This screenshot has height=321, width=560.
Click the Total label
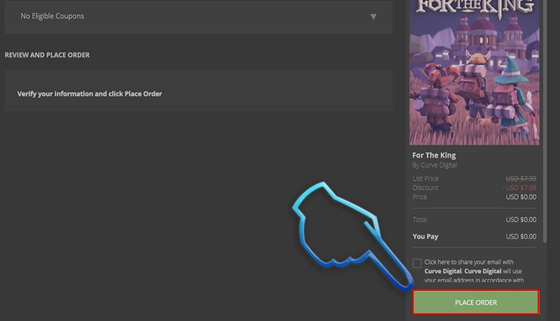[x=421, y=219]
